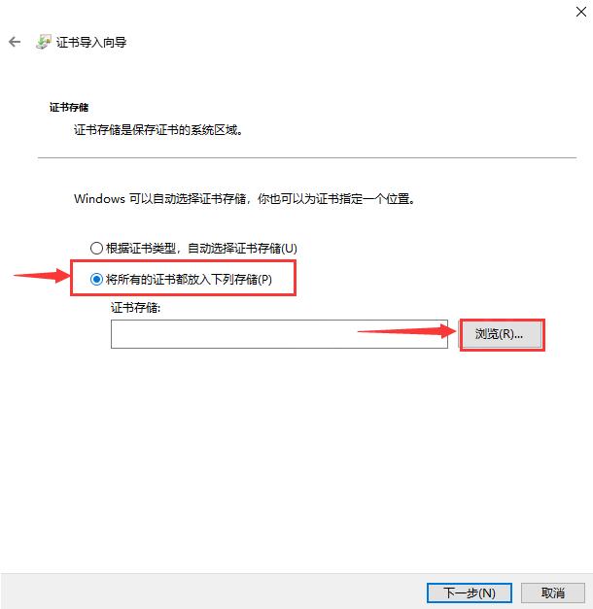The width and height of the screenshot is (593, 609).
Task: Select the radio for placing all certificates (P)
Action: point(96,279)
